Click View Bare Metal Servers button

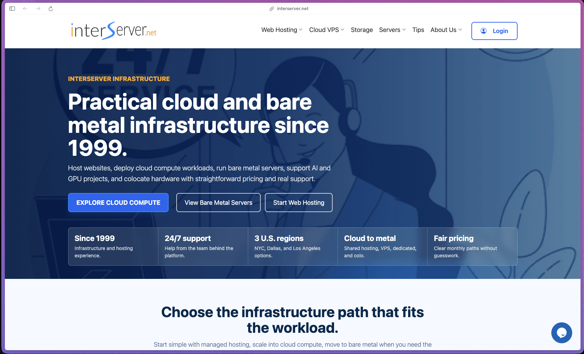click(218, 202)
